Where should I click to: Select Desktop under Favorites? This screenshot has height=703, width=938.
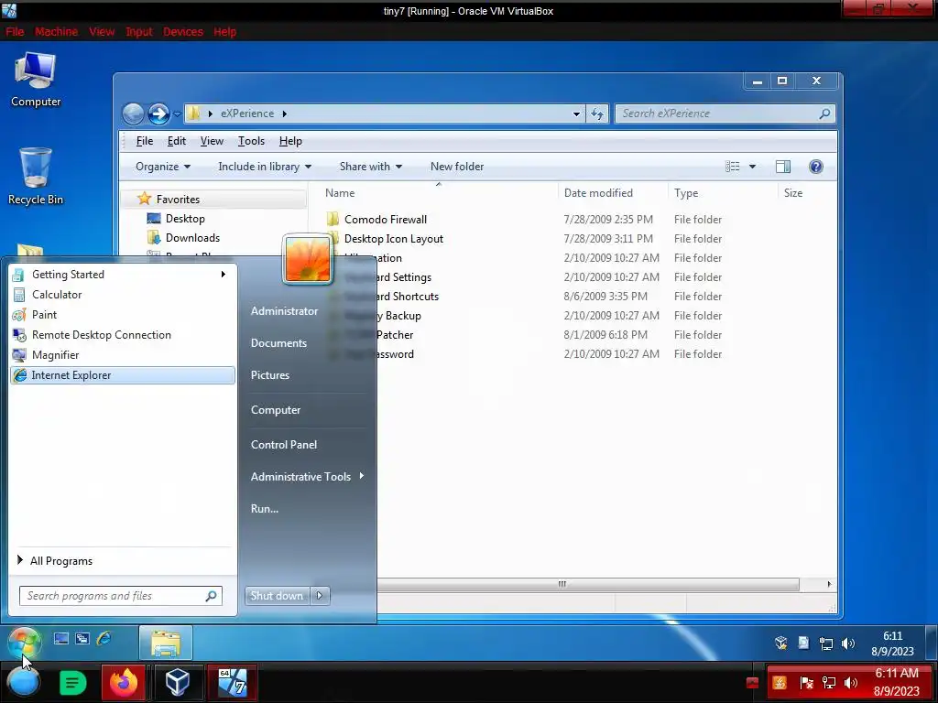pyautogui.click(x=185, y=219)
